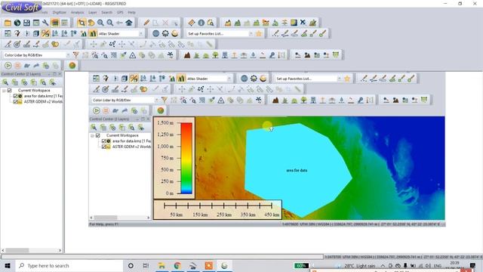Open the Layer menu
The width and height of the screenshot is (483, 272).
pos(92,12)
